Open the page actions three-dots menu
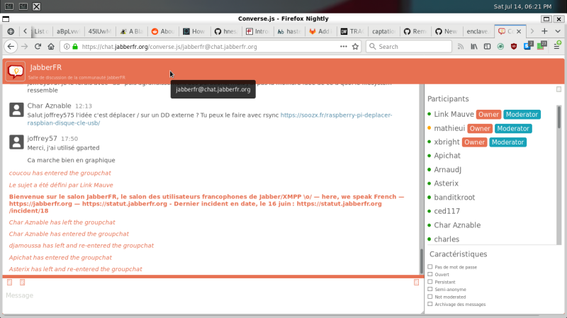 pos(344,47)
